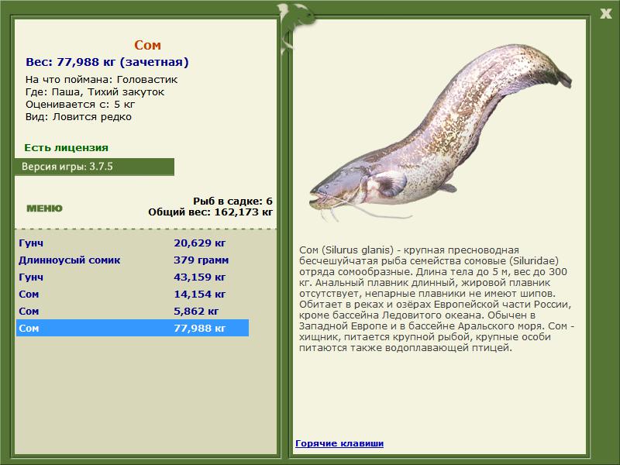Click the Silurus glanis description paragraph
The height and width of the screenshot is (465, 620).
pyautogui.click(x=437, y=299)
